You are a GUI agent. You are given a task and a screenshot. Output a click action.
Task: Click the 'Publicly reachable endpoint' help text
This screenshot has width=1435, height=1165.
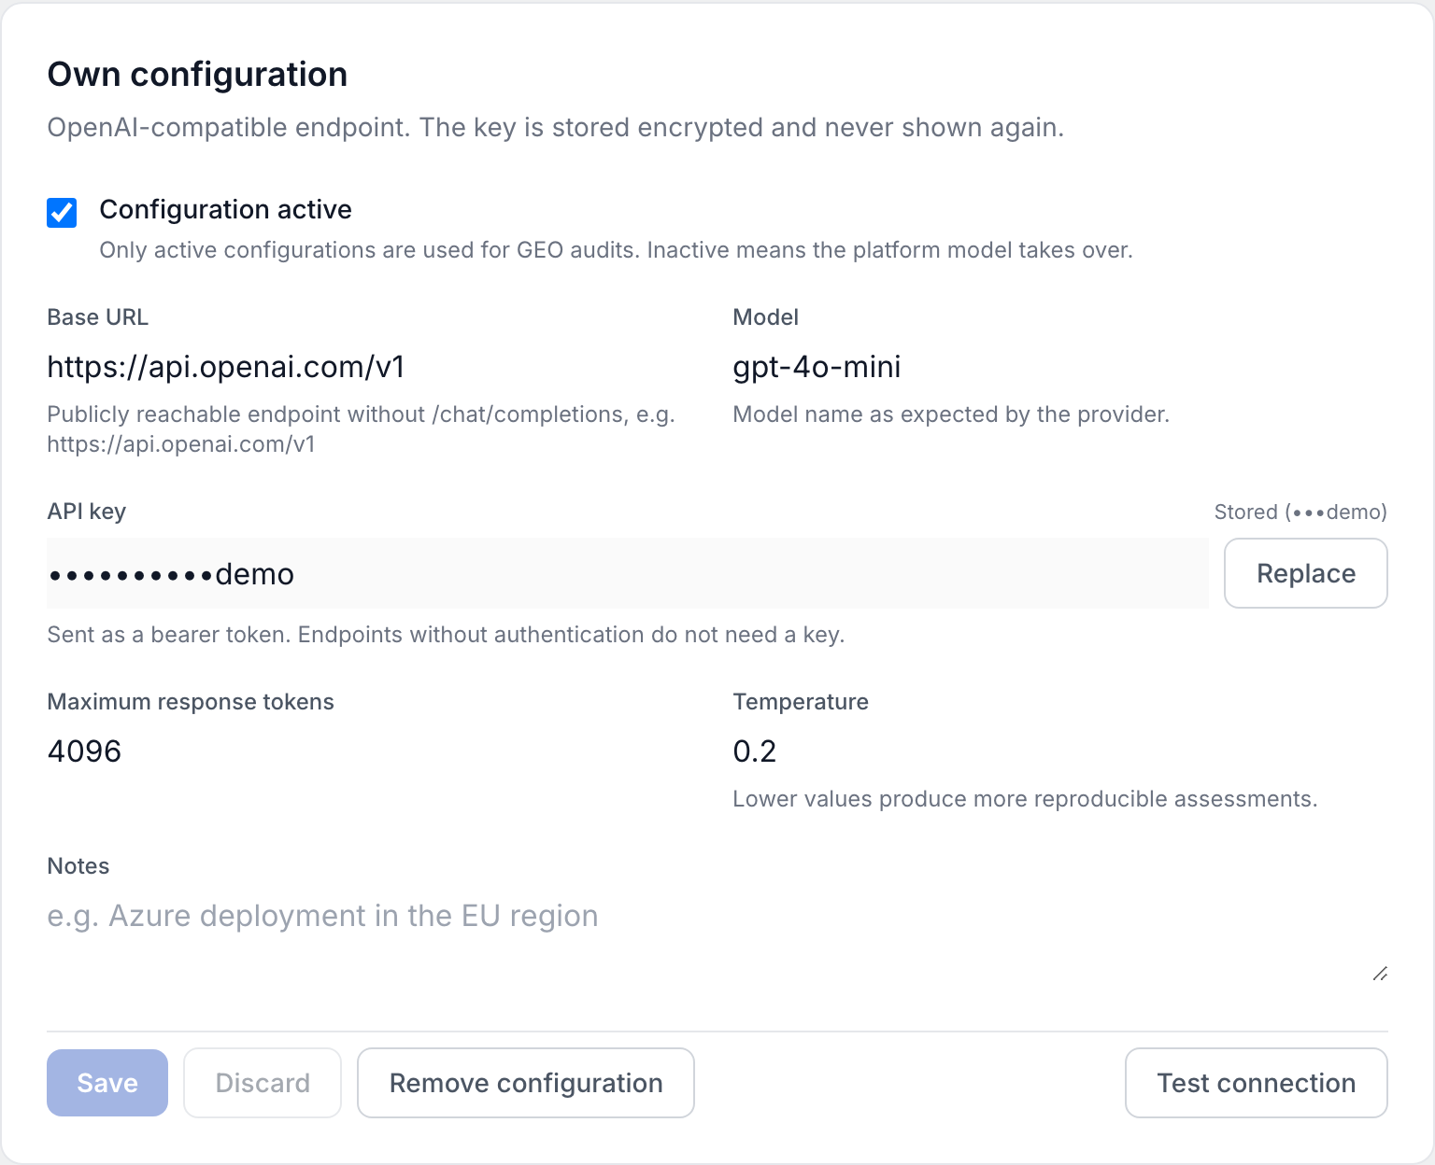(361, 429)
